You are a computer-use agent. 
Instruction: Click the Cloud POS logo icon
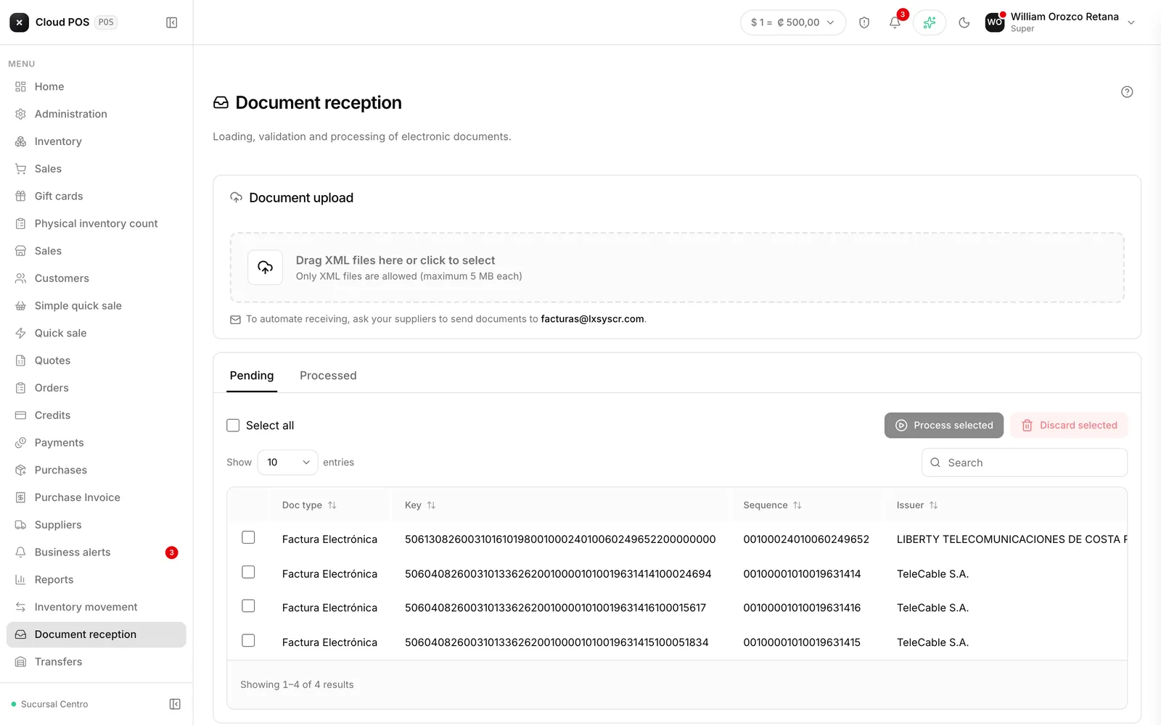(x=20, y=22)
